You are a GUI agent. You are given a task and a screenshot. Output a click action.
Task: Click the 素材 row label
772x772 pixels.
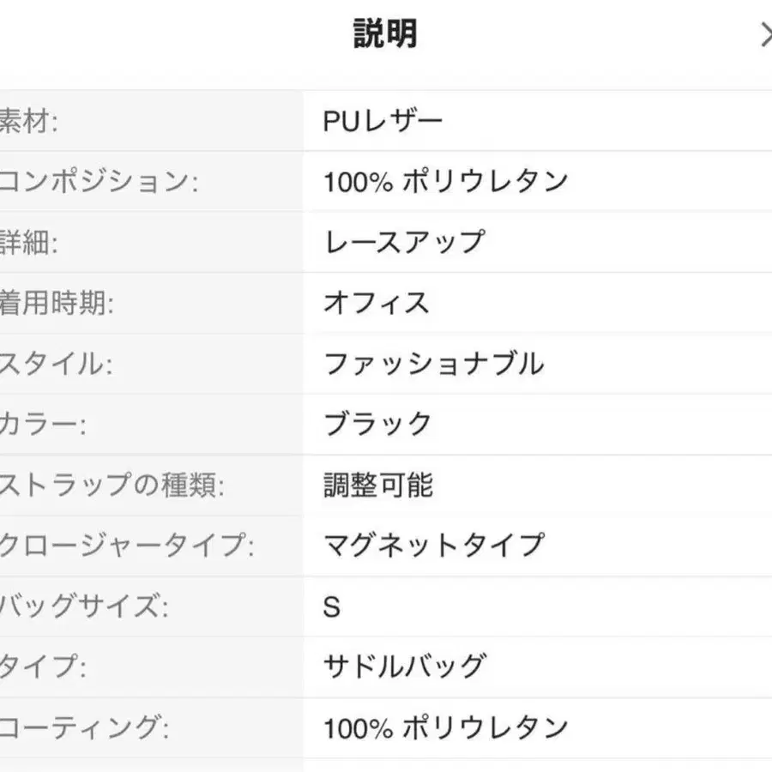pos(26,120)
